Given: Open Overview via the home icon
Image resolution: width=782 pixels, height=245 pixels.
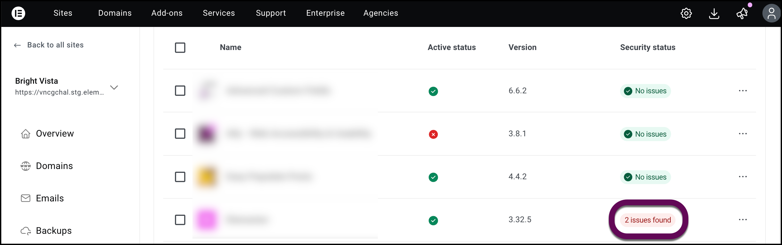Looking at the screenshot, I should coord(26,134).
